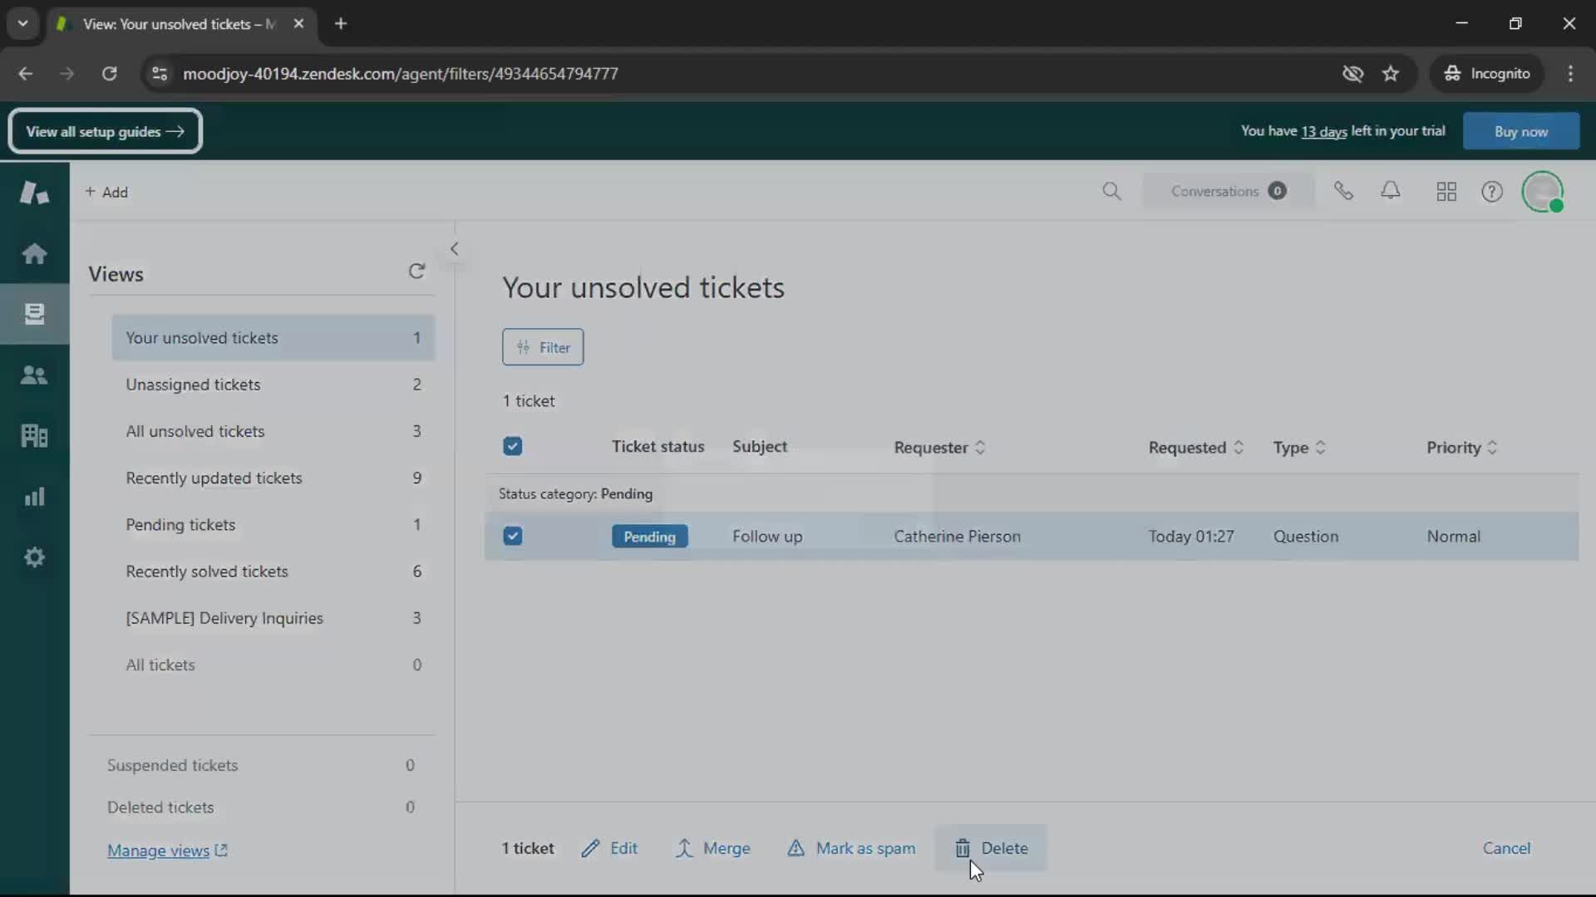Open the Follow up ticket subject
The width and height of the screenshot is (1596, 897).
tap(767, 537)
